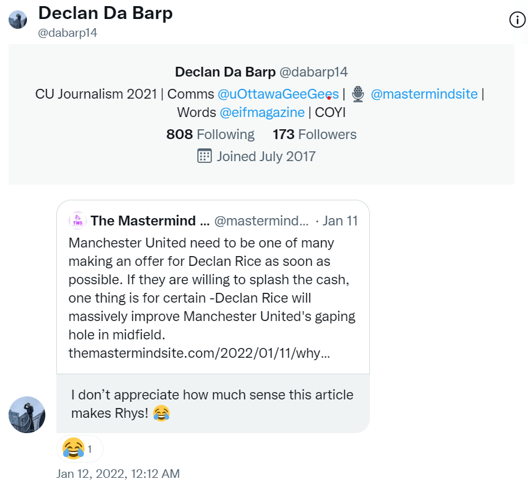Open the @uOttawaGeeGees profile link
Screen dimensions: 528x495
tap(278, 94)
